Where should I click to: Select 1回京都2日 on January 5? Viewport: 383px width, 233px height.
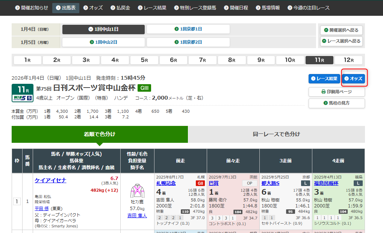[x=188, y=42]
